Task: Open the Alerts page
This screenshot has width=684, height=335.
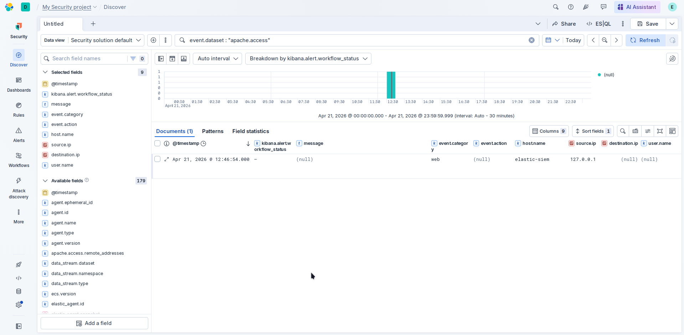Action: [x=19, y=134]
